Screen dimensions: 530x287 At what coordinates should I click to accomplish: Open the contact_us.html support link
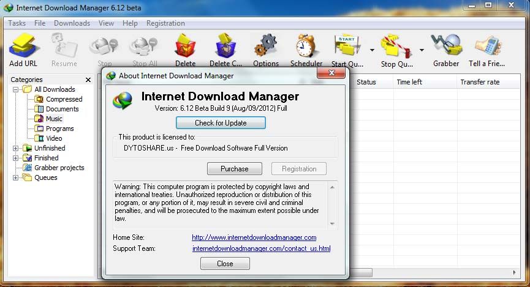click(261, 248)
